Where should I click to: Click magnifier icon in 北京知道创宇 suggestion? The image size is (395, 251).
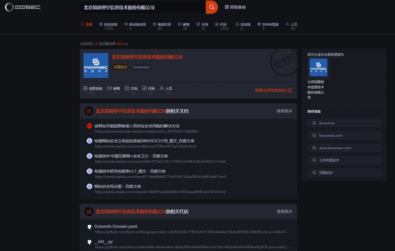point(314,160)
